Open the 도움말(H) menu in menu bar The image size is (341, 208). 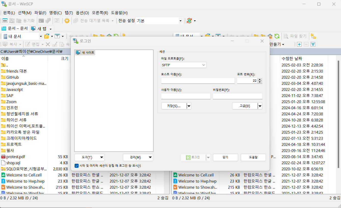(x=119, y=13)
